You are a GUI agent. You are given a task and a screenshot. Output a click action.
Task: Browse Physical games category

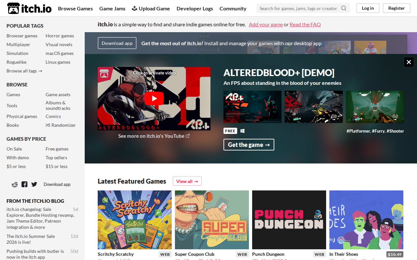click(x=22, y=116)
